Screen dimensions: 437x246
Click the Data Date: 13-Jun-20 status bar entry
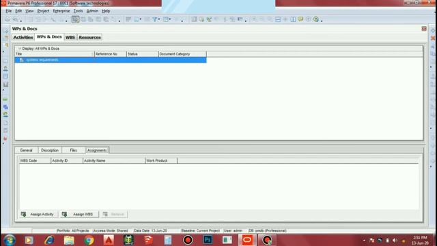(x=150, y=231)
